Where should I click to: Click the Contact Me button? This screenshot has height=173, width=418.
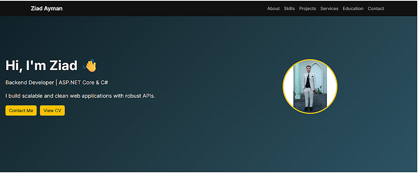tap(21, 110)
